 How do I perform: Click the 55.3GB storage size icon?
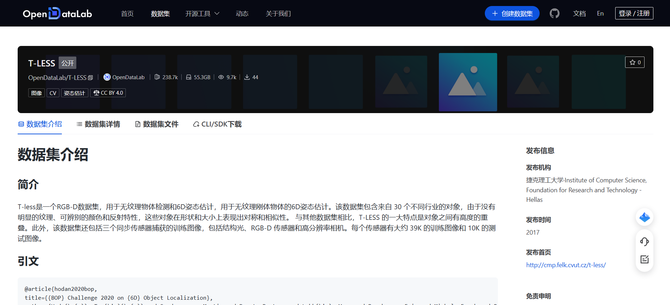point(189,77)
